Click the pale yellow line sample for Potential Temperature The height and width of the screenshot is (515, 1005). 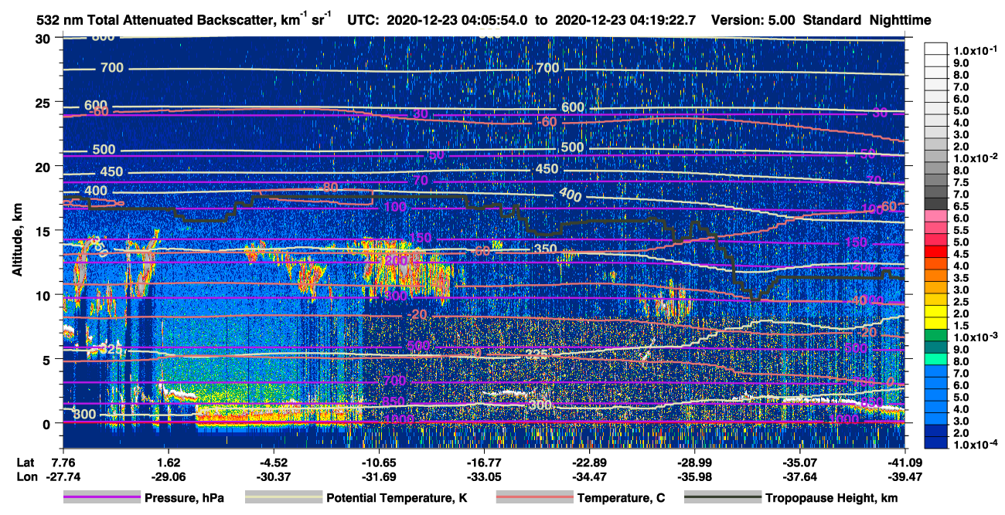click(282, 498)
